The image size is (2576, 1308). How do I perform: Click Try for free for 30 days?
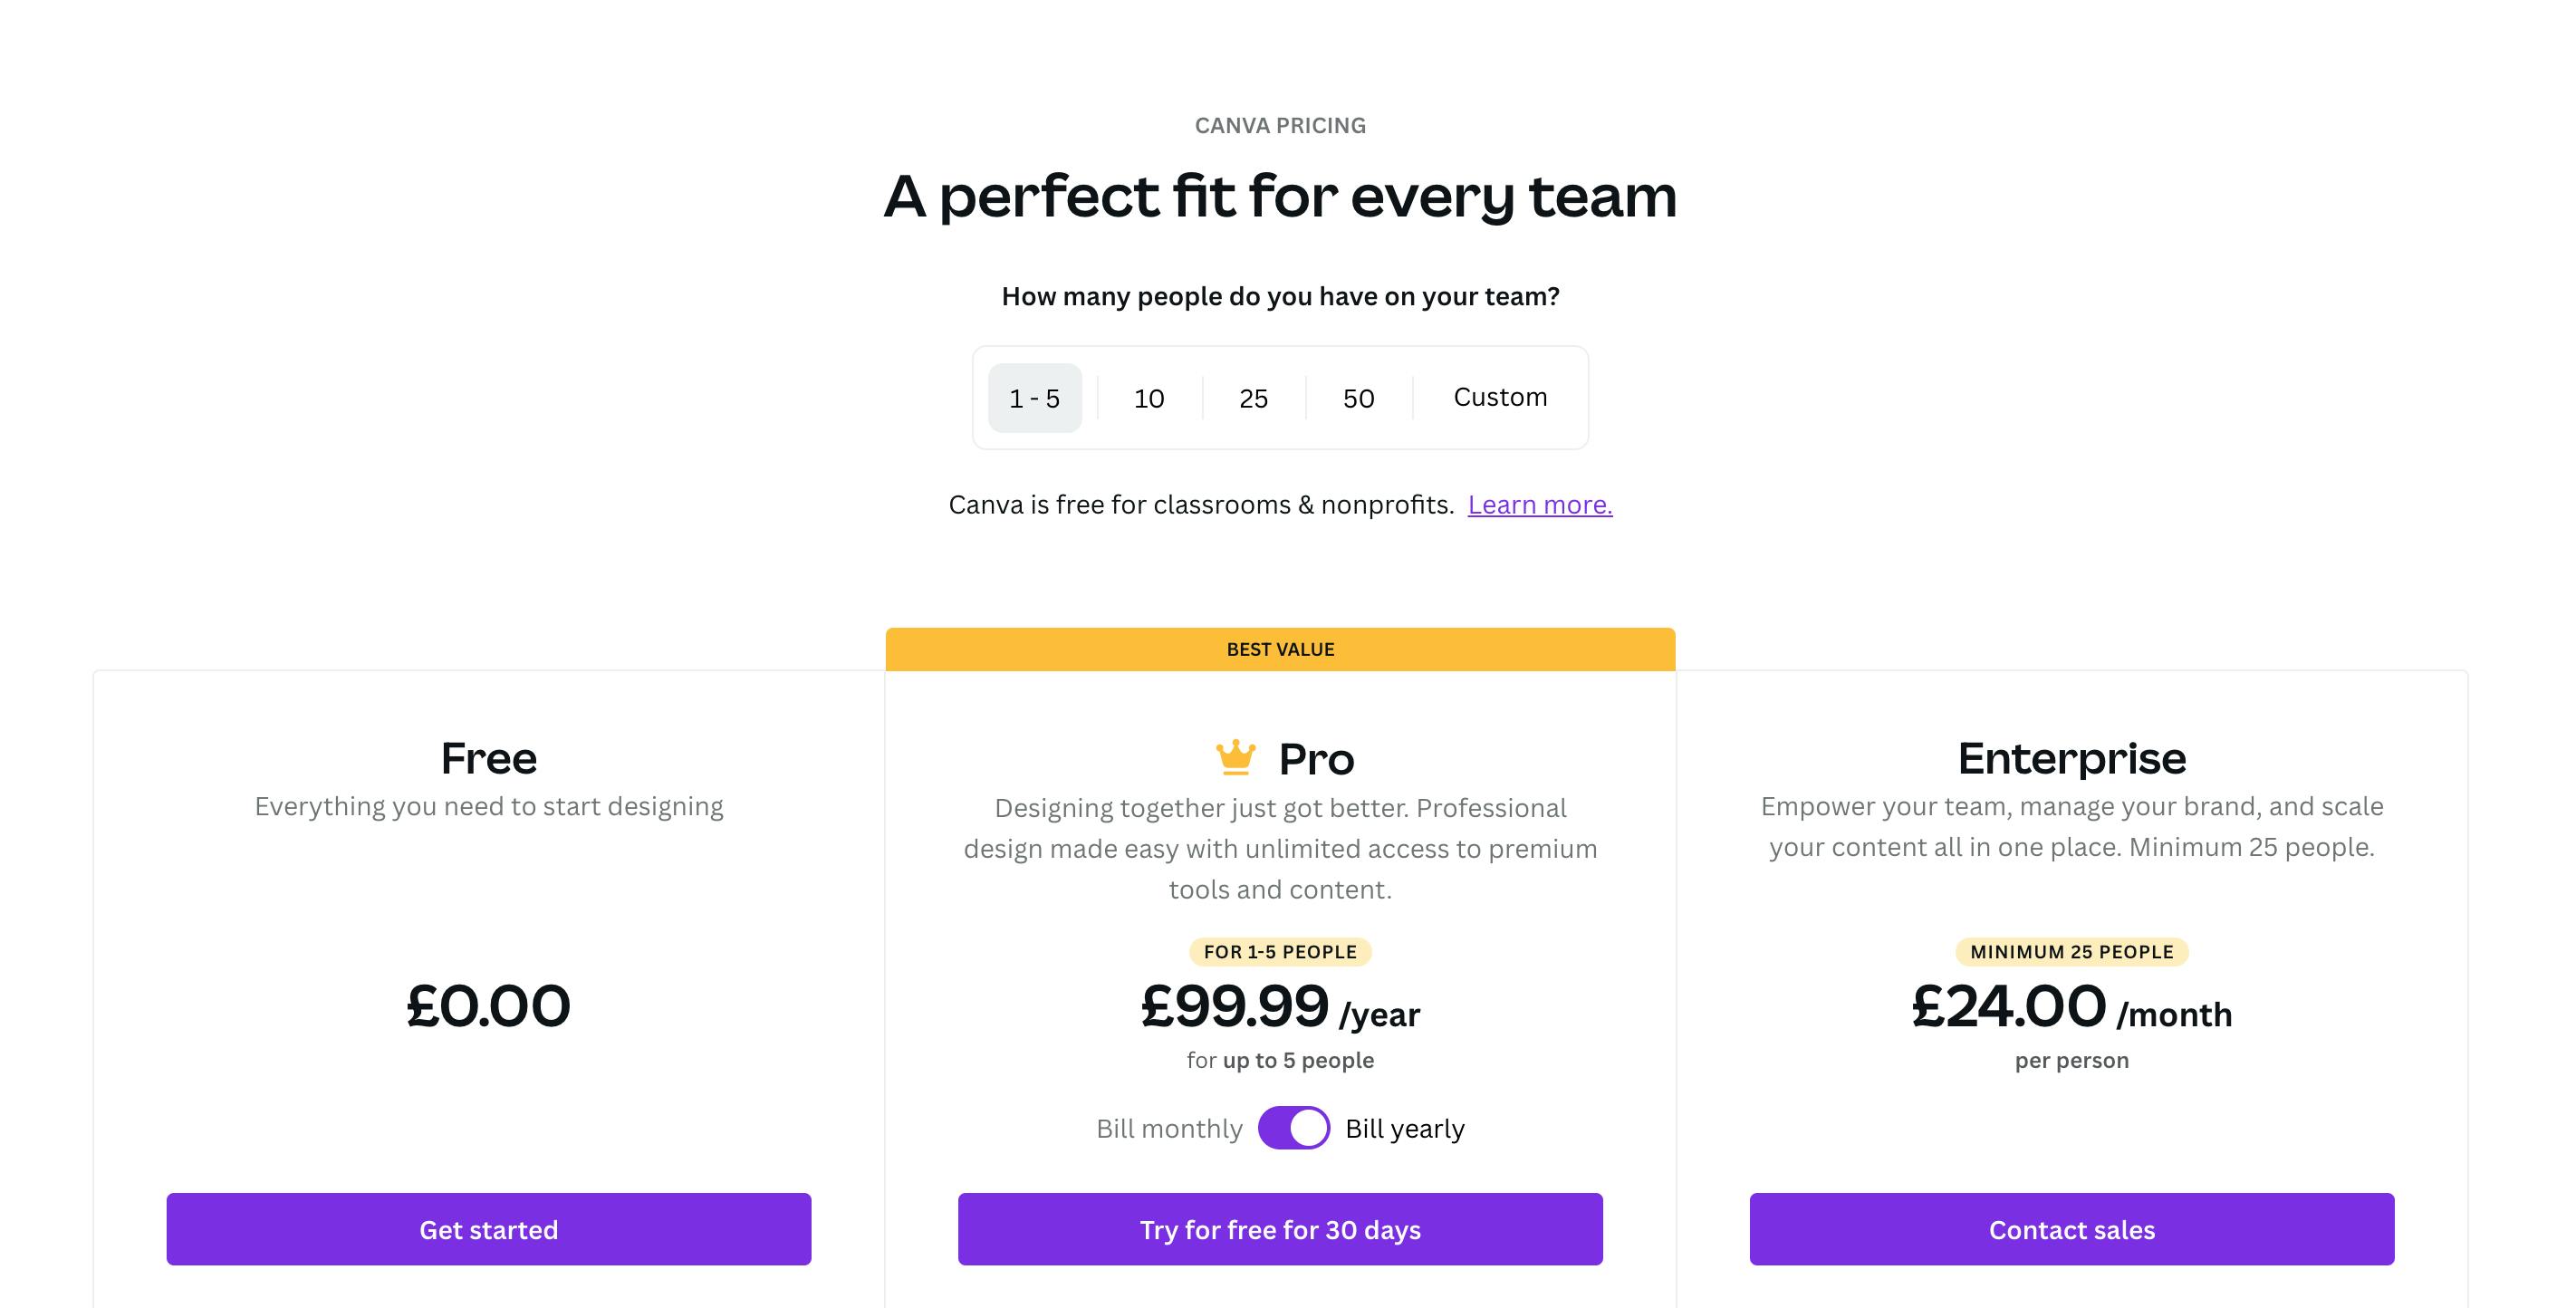[x=1280, y=1229]
